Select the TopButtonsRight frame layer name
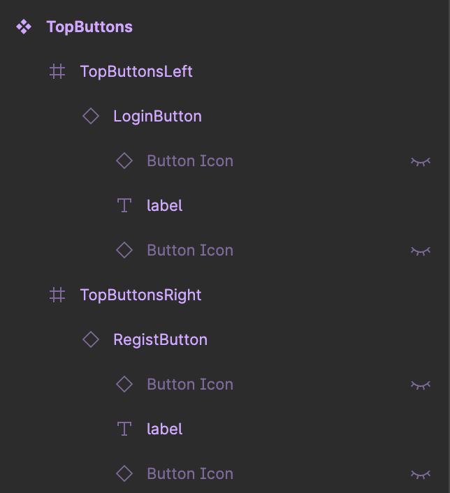450x493 pixels. tap(140, 295)
